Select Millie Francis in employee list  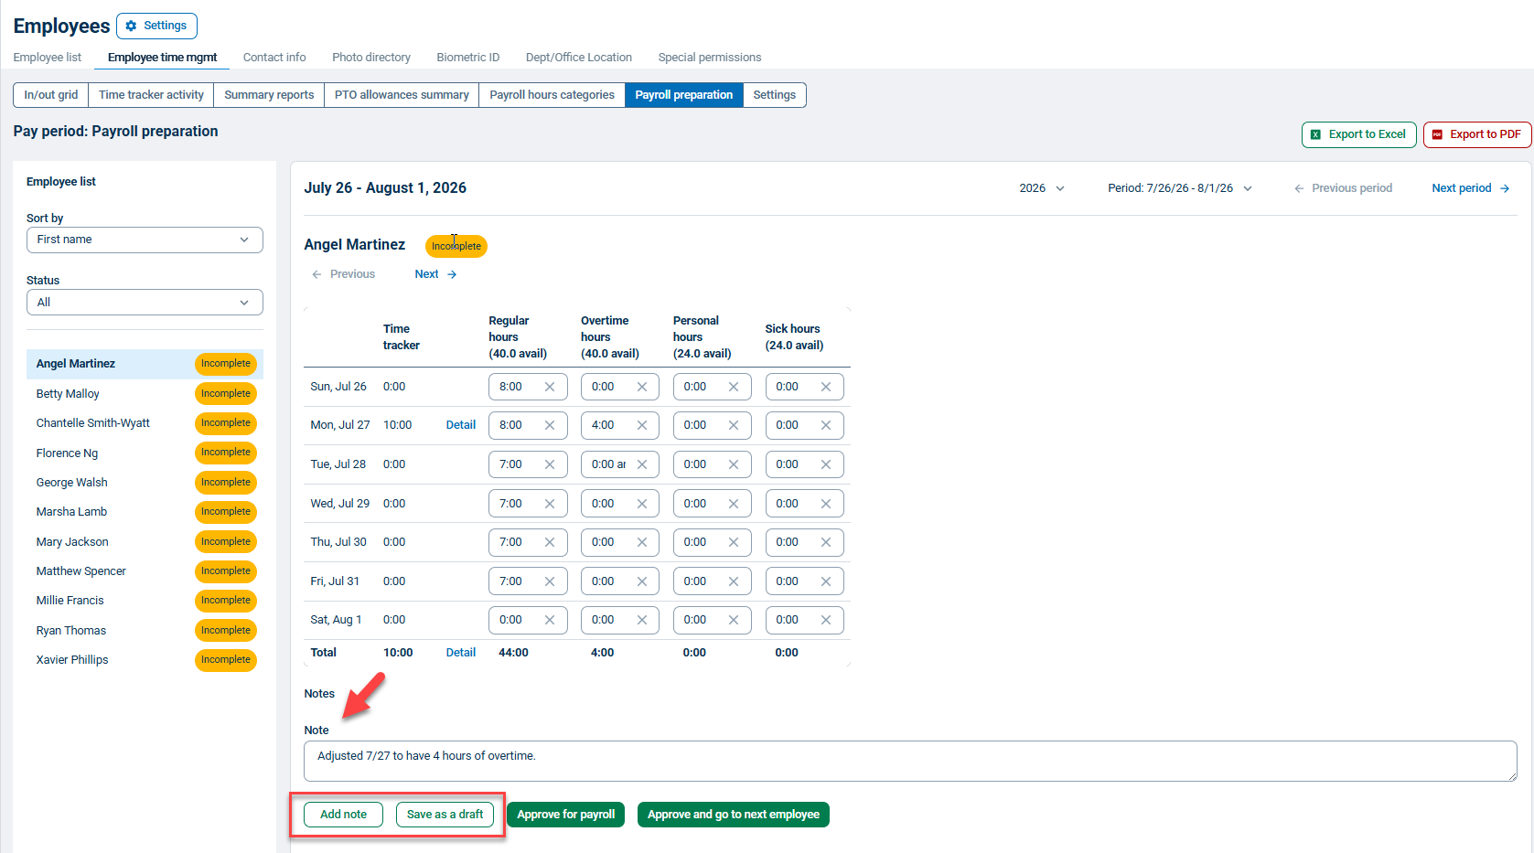click(145, 601)
